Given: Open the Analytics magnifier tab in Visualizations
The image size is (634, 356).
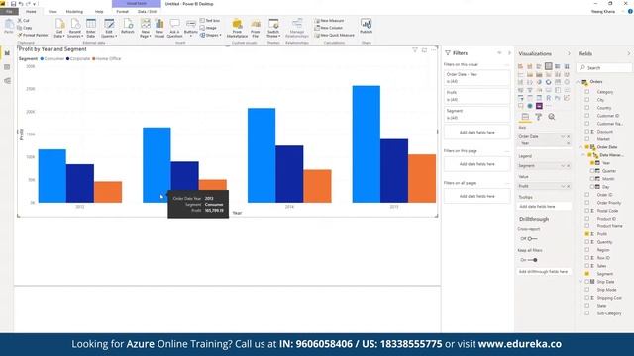Looking at the screenshot, I should click(552, 117).
